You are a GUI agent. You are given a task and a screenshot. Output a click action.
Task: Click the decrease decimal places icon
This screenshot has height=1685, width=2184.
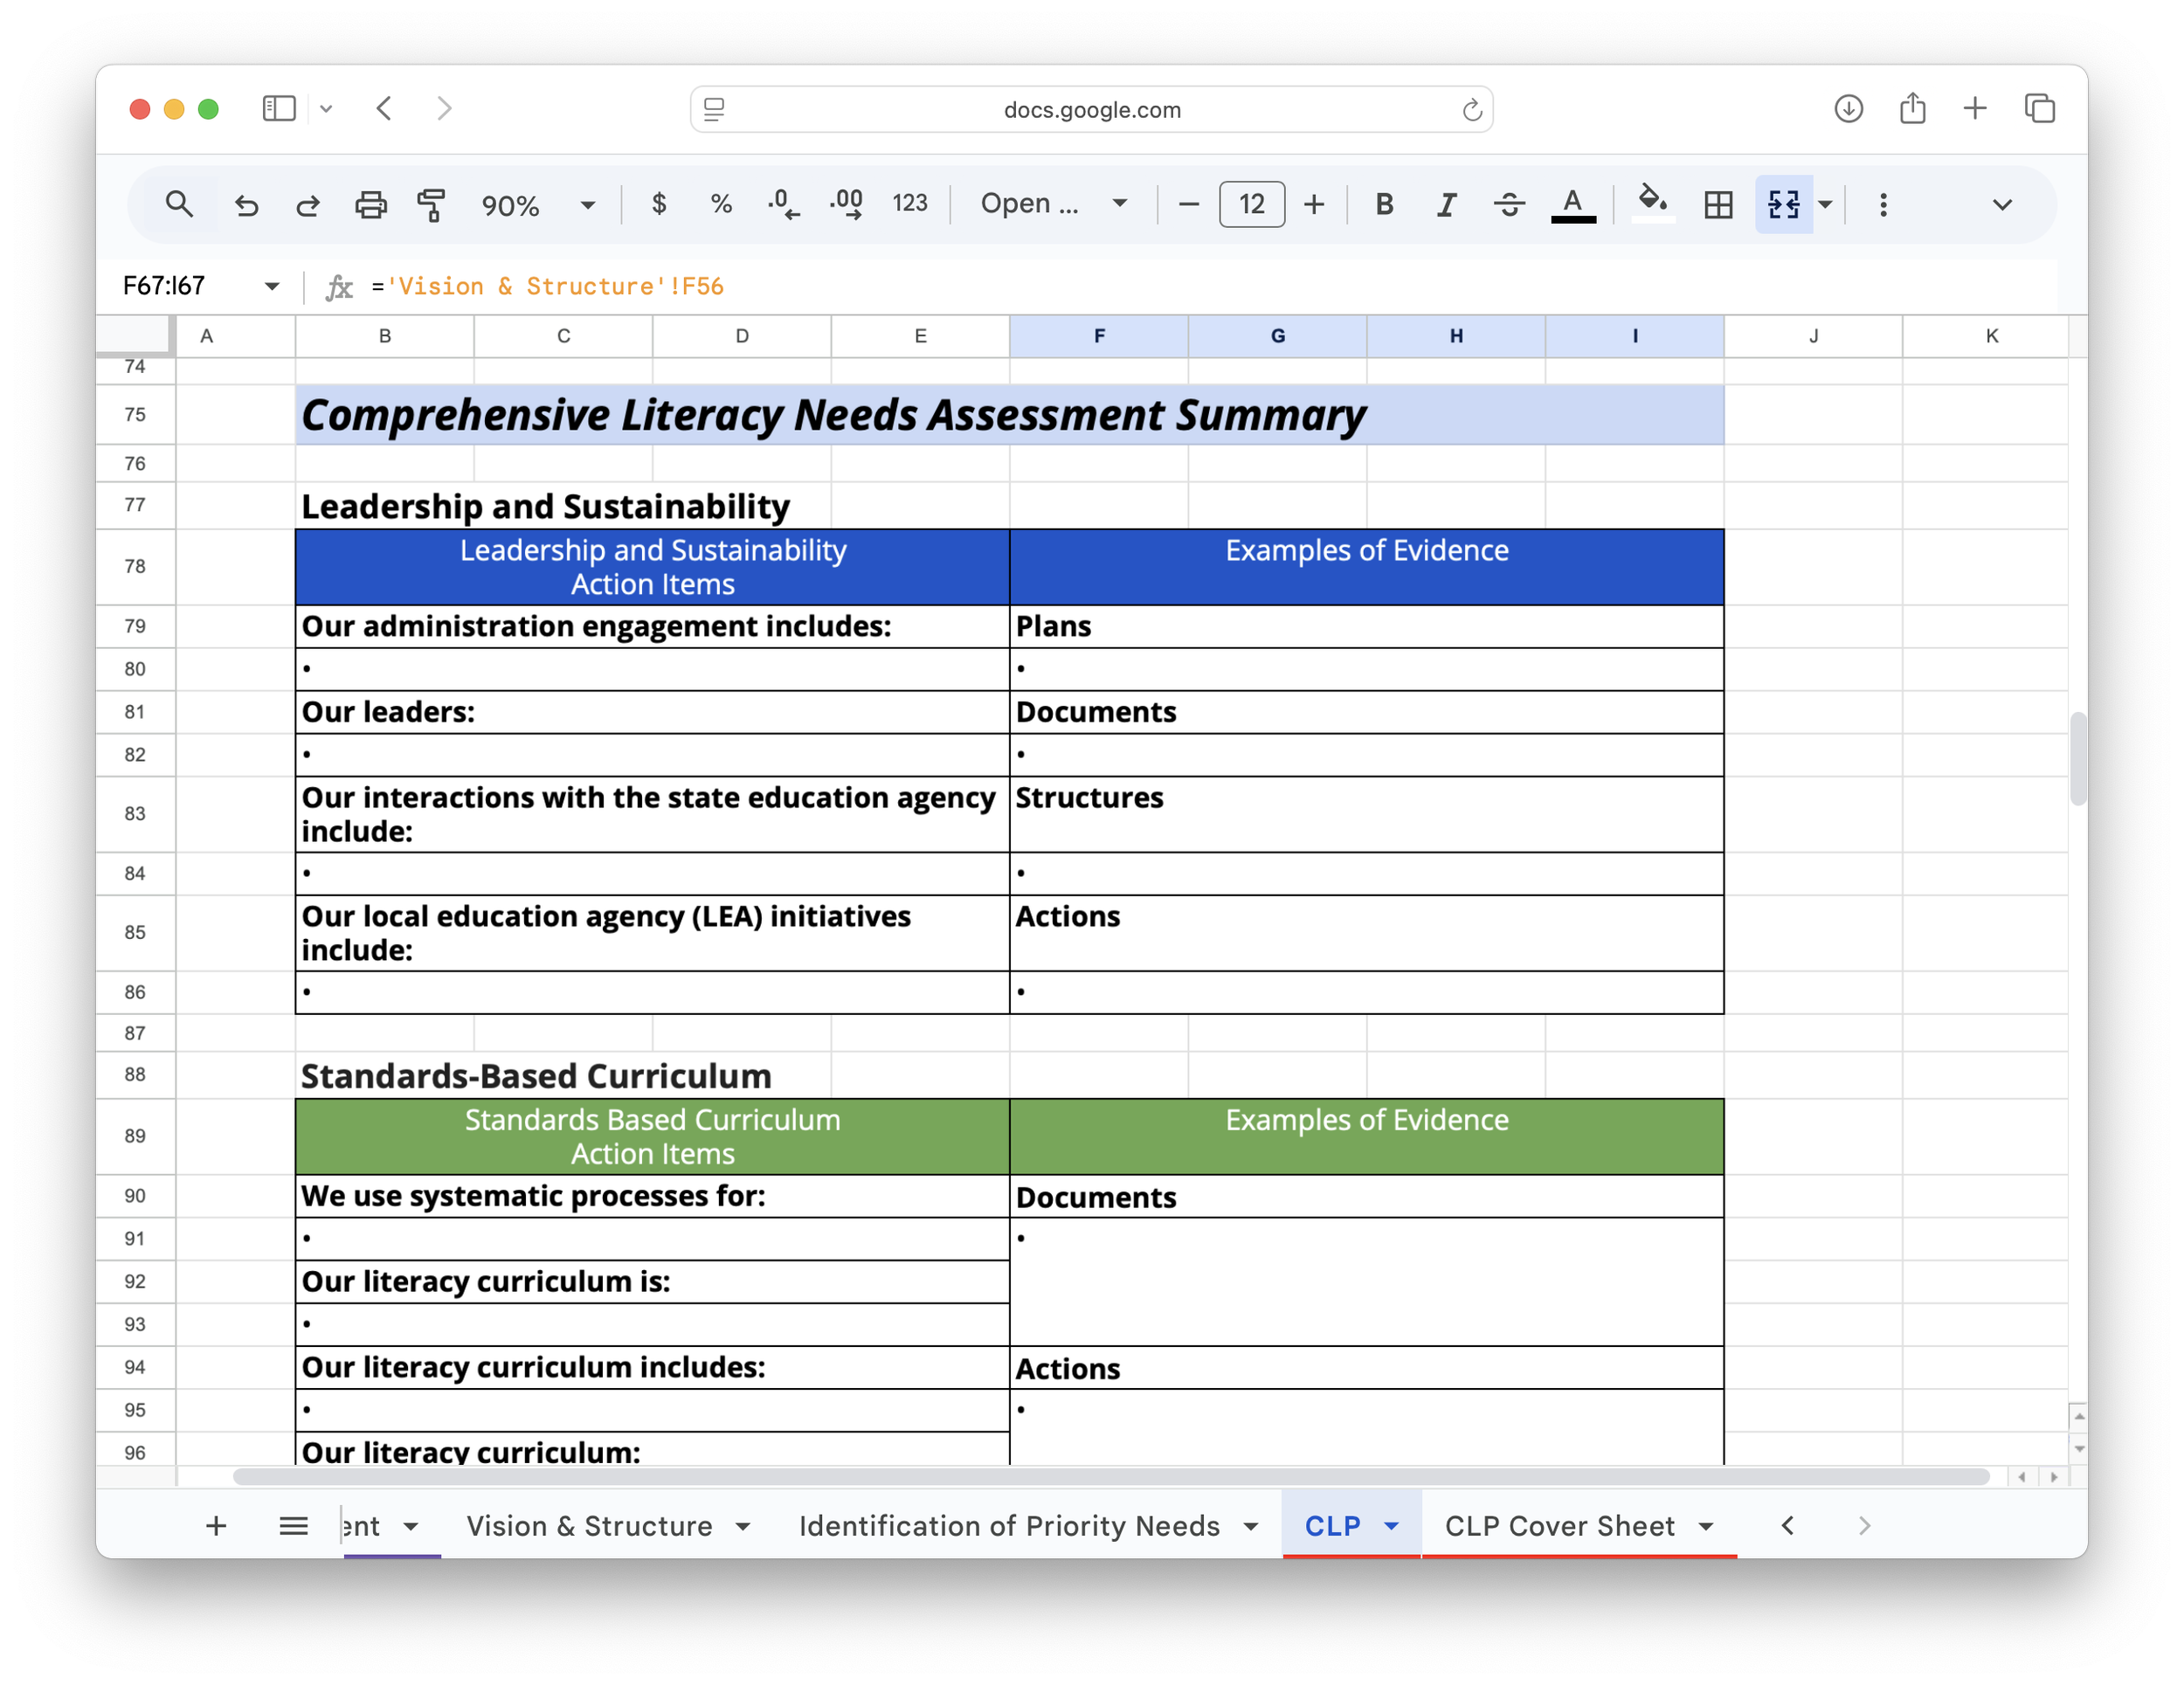[x=783, y=204]
